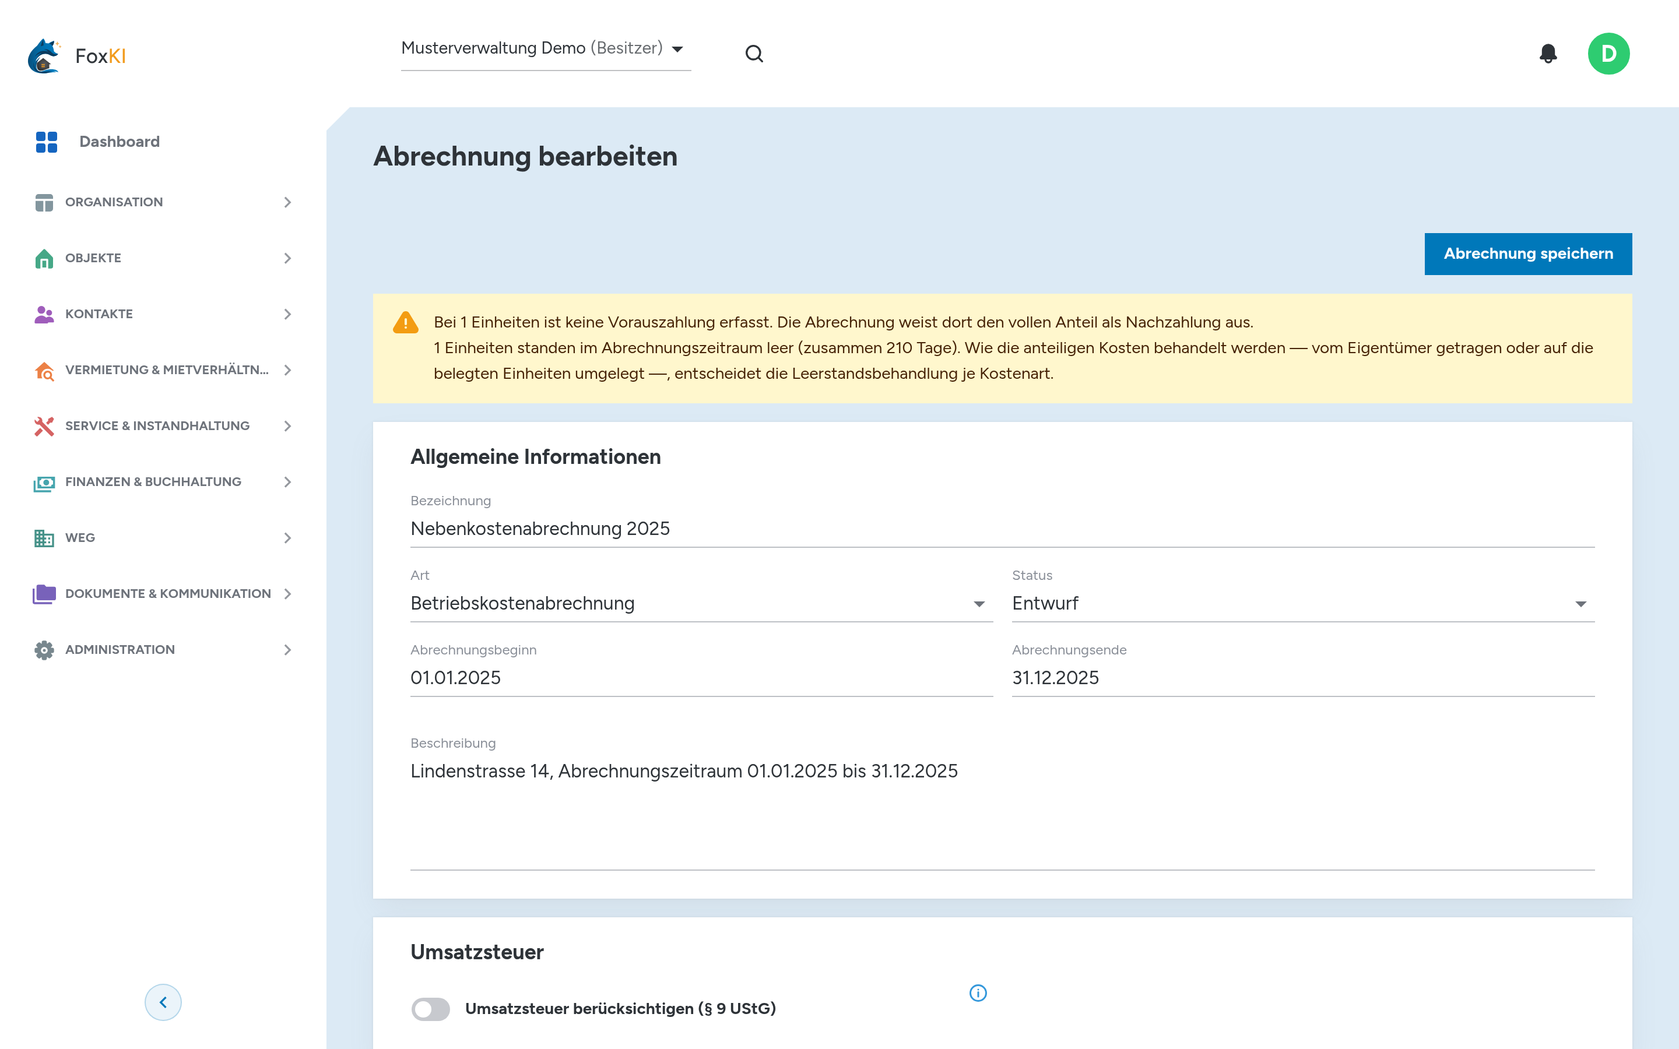Click the Umsatzsteuer section heading
1679x1049 pixels.
coord(477,953)
